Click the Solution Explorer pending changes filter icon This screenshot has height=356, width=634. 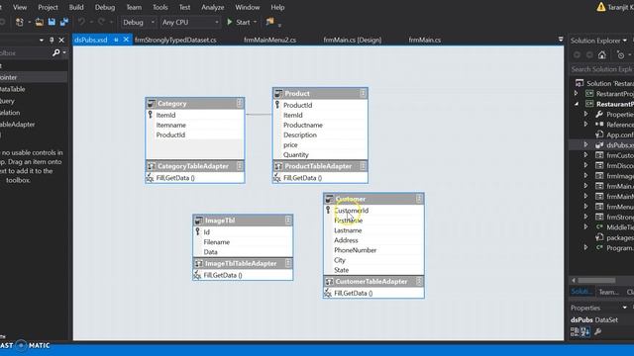click(621, 55)
